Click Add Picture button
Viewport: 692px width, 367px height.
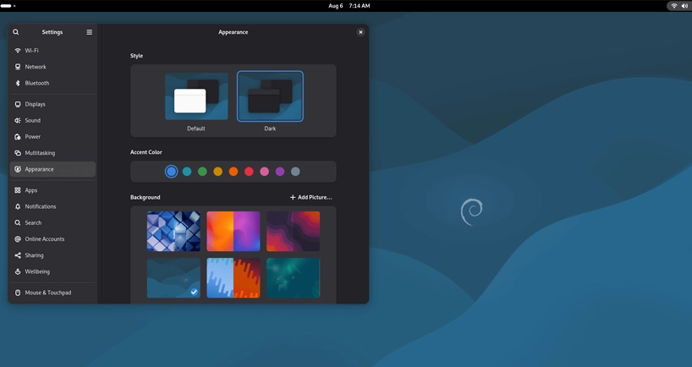click(310, 198)
